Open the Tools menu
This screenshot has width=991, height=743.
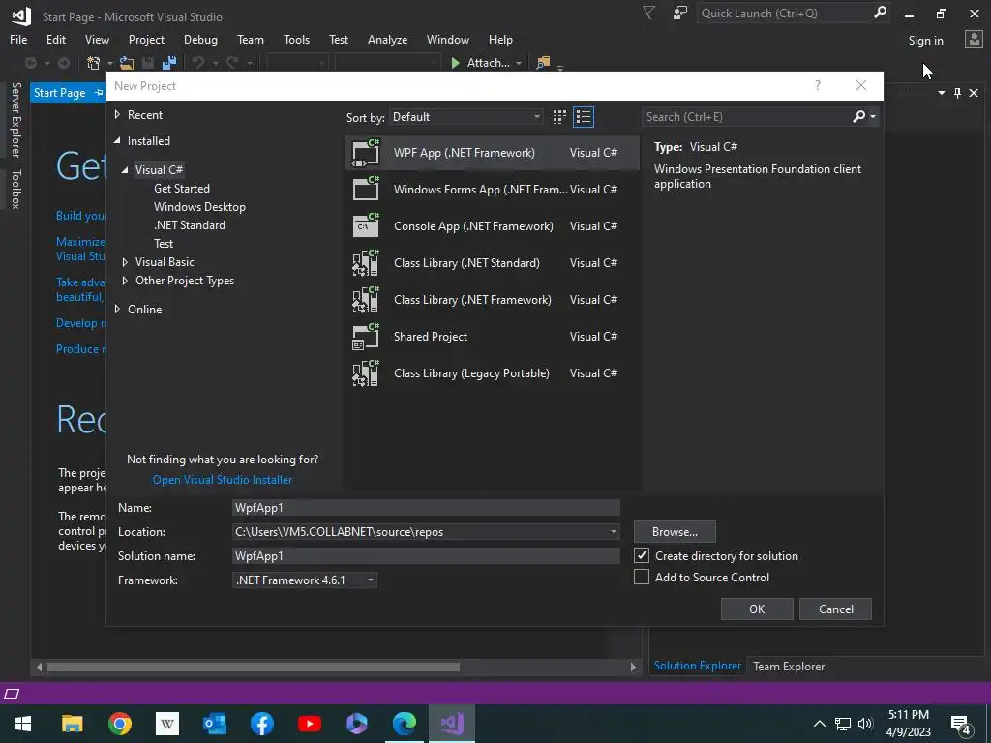pos(296,39)
